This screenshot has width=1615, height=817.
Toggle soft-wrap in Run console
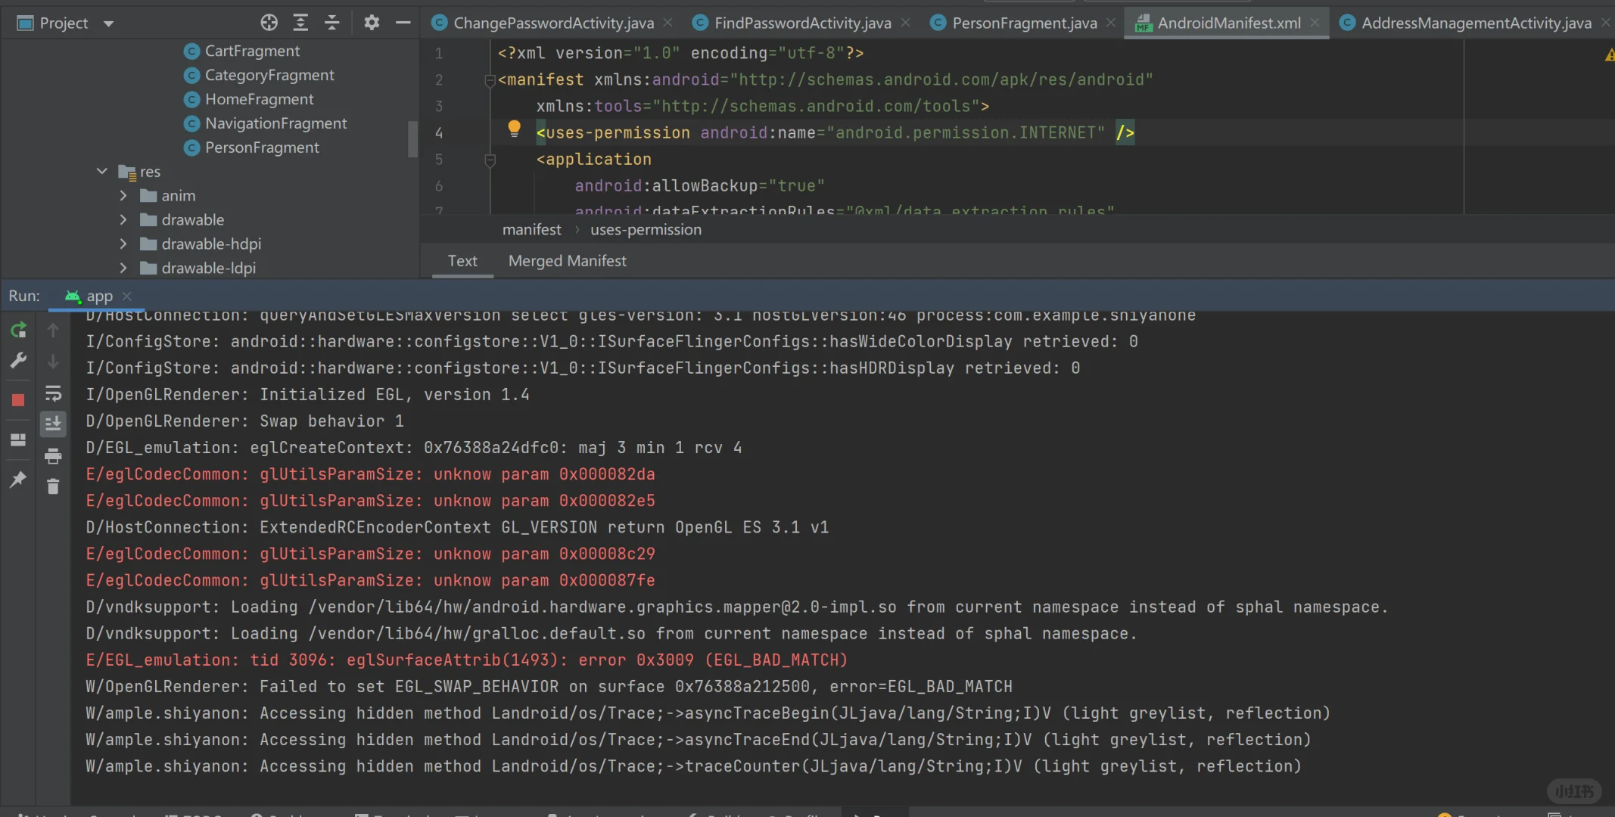pos(53,393)
